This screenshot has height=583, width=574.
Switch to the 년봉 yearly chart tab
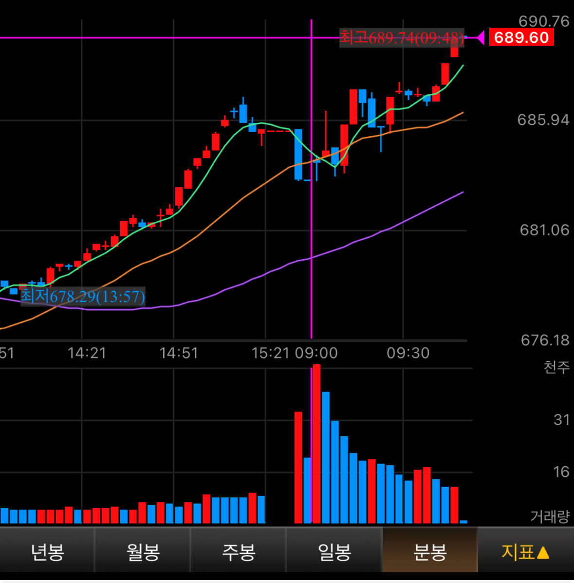(47, 552)
